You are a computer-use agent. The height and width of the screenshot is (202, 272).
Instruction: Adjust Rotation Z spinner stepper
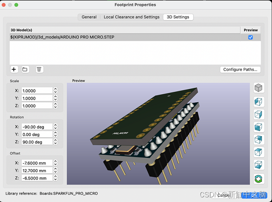pos(56,142)
